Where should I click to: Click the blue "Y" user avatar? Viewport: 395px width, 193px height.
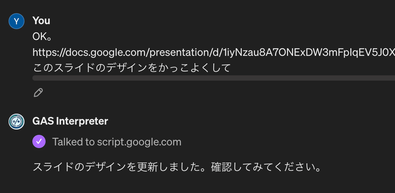[17, 21]
